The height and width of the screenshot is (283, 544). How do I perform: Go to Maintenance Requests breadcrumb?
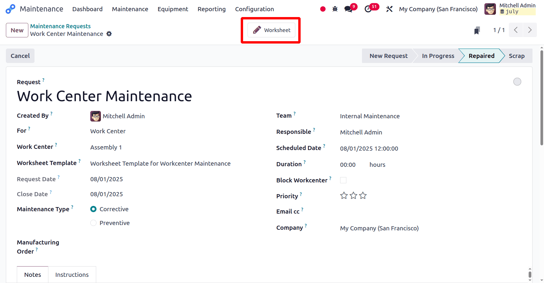coord(60,26)
